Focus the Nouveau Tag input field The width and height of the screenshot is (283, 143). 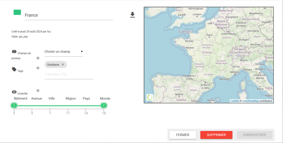pyautogui.click(x=69, y=74)
